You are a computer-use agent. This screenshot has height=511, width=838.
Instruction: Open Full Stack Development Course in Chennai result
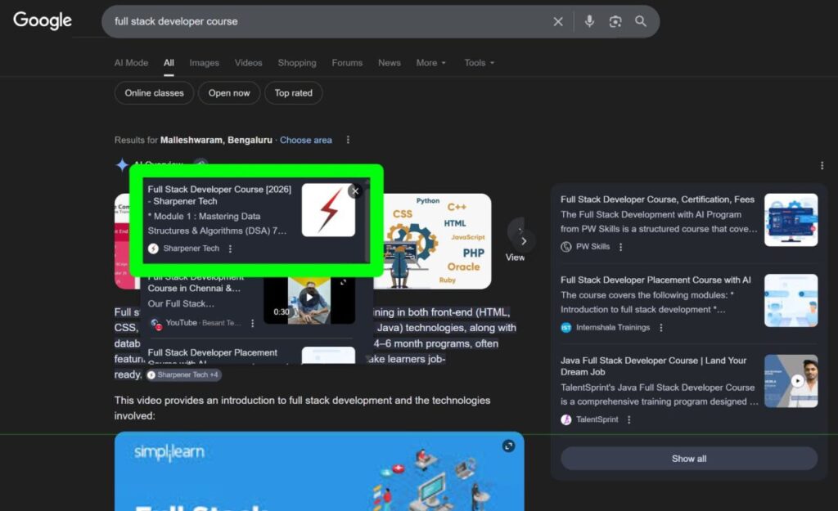(x=195, y=283)
